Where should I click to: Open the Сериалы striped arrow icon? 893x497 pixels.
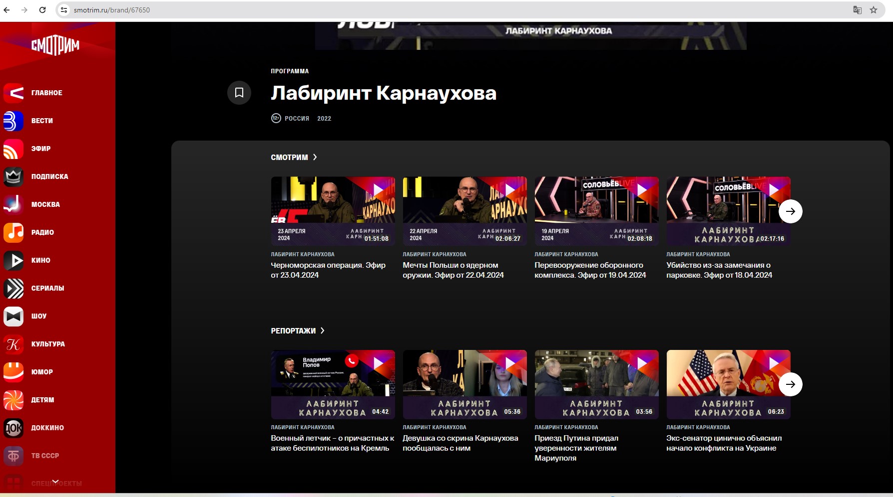[x=13, y=288]
